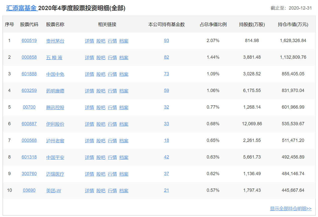Viewport: 318px width, 217px height.
Task: Click 行情 in the 贵州茅台 row
Action: 112,41
